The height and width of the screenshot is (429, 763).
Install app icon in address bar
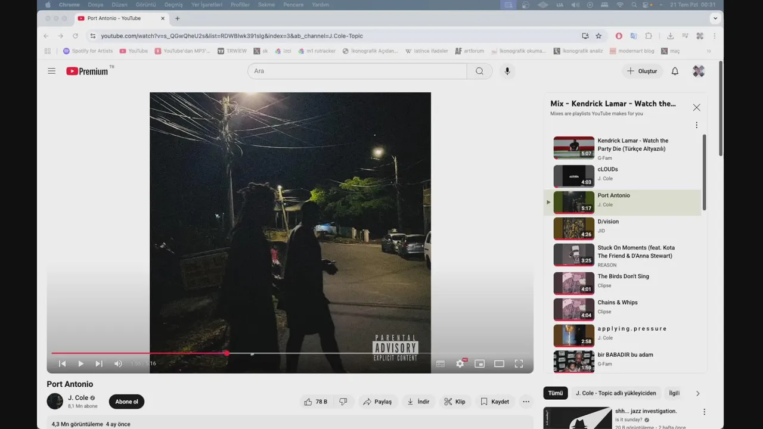[585, 36]
